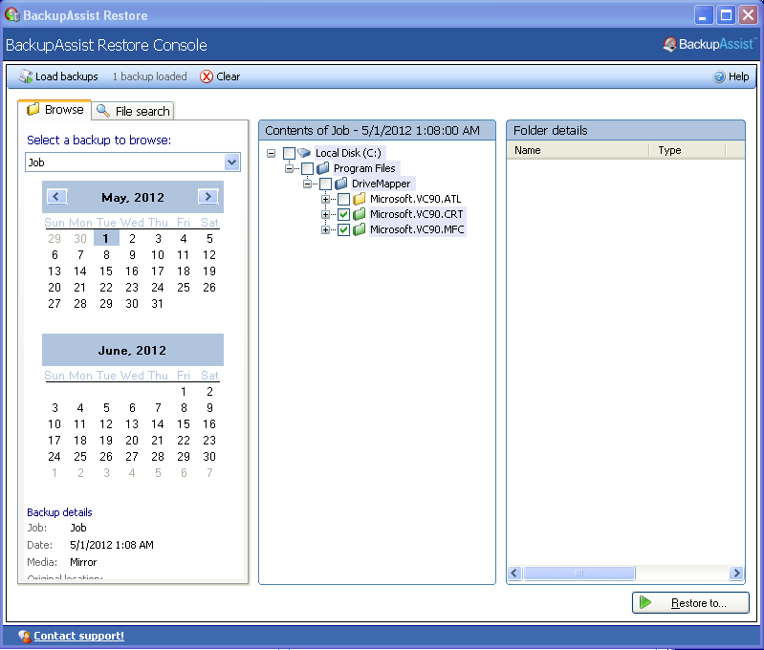Toggle the Local Disk (C:) checkbox

point(289,153)
